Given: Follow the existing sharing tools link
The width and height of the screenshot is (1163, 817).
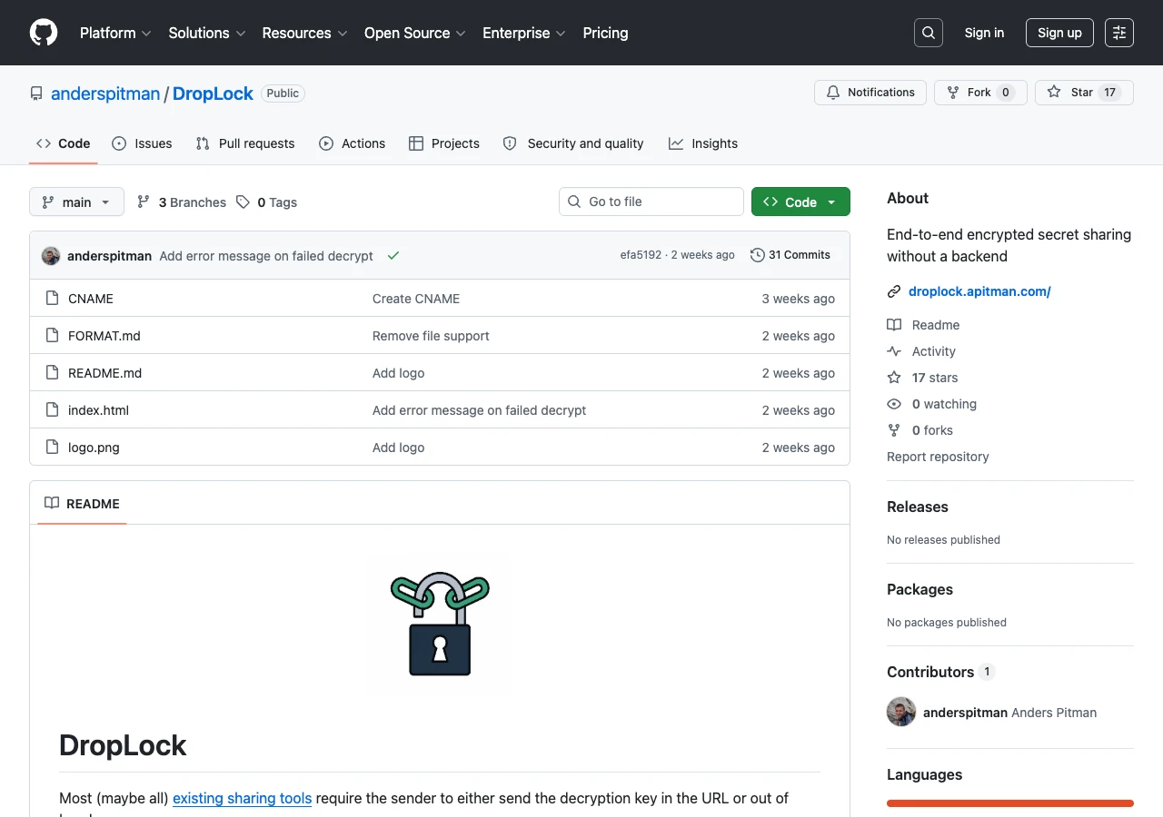Looking at the screenshot, I should click(242, 798).
